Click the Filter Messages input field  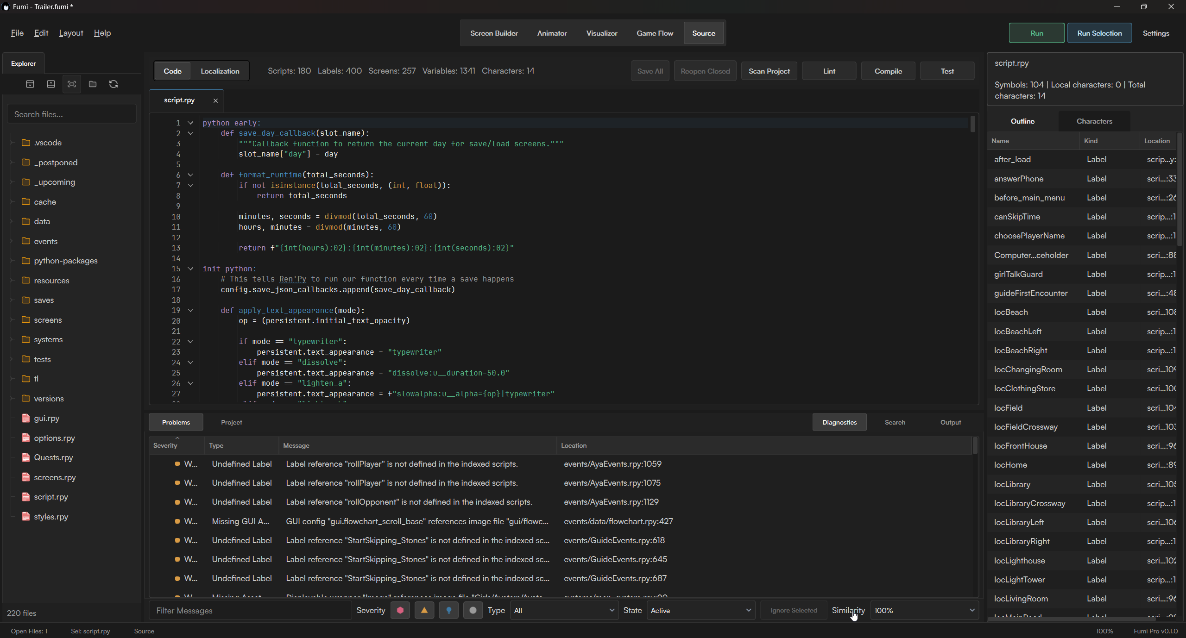click(250, 610)
